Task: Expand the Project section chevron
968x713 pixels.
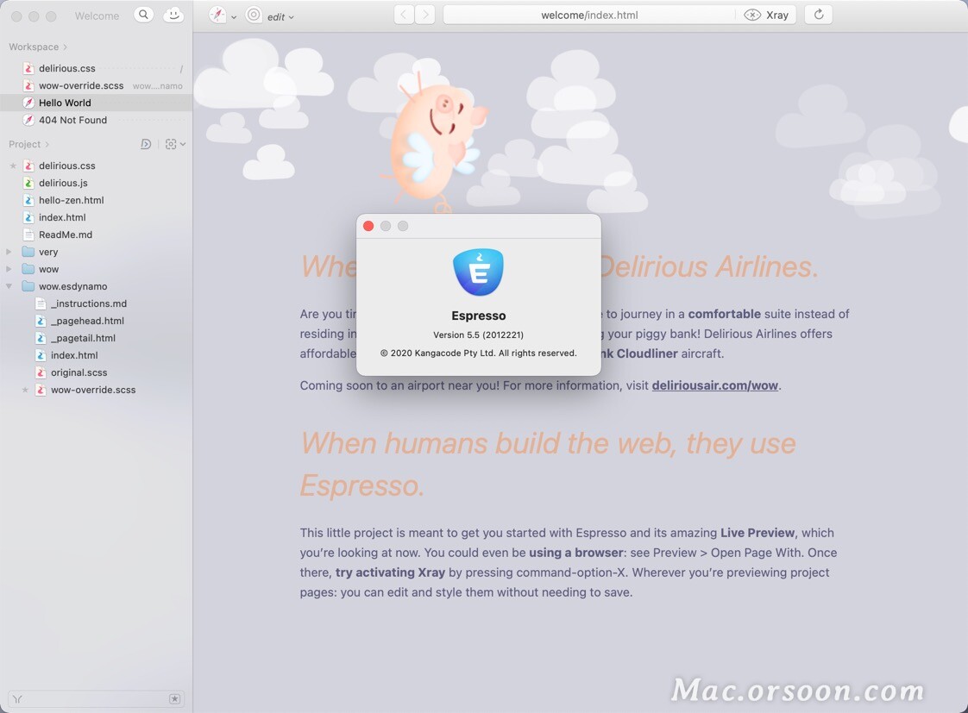Action: tap(47, 144)
